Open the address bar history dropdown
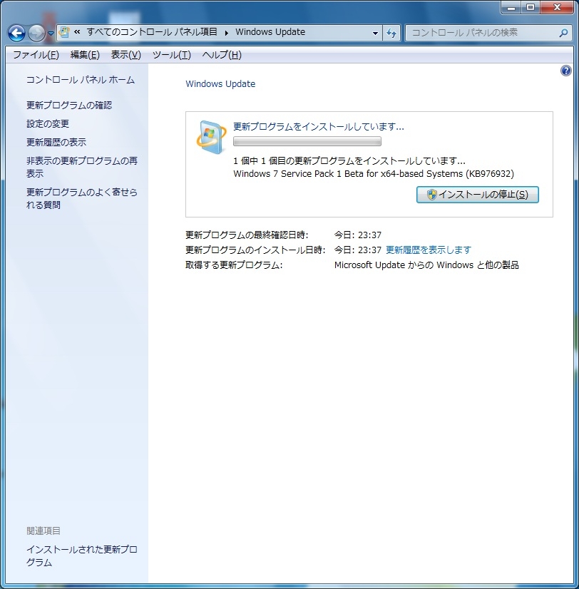Screen dimensions: 579x589 [x=375, y=33]
